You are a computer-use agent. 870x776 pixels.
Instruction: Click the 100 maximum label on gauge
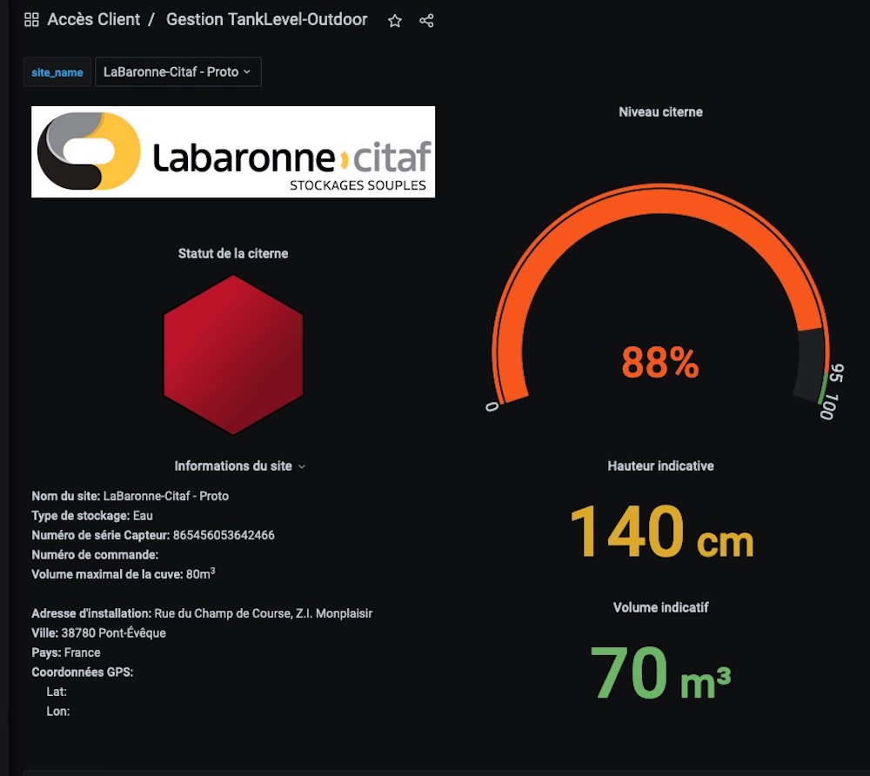(828, 406)
